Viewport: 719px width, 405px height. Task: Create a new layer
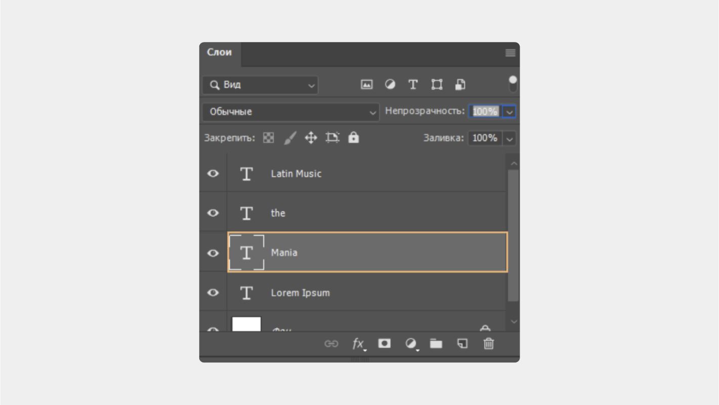(462, 344)
